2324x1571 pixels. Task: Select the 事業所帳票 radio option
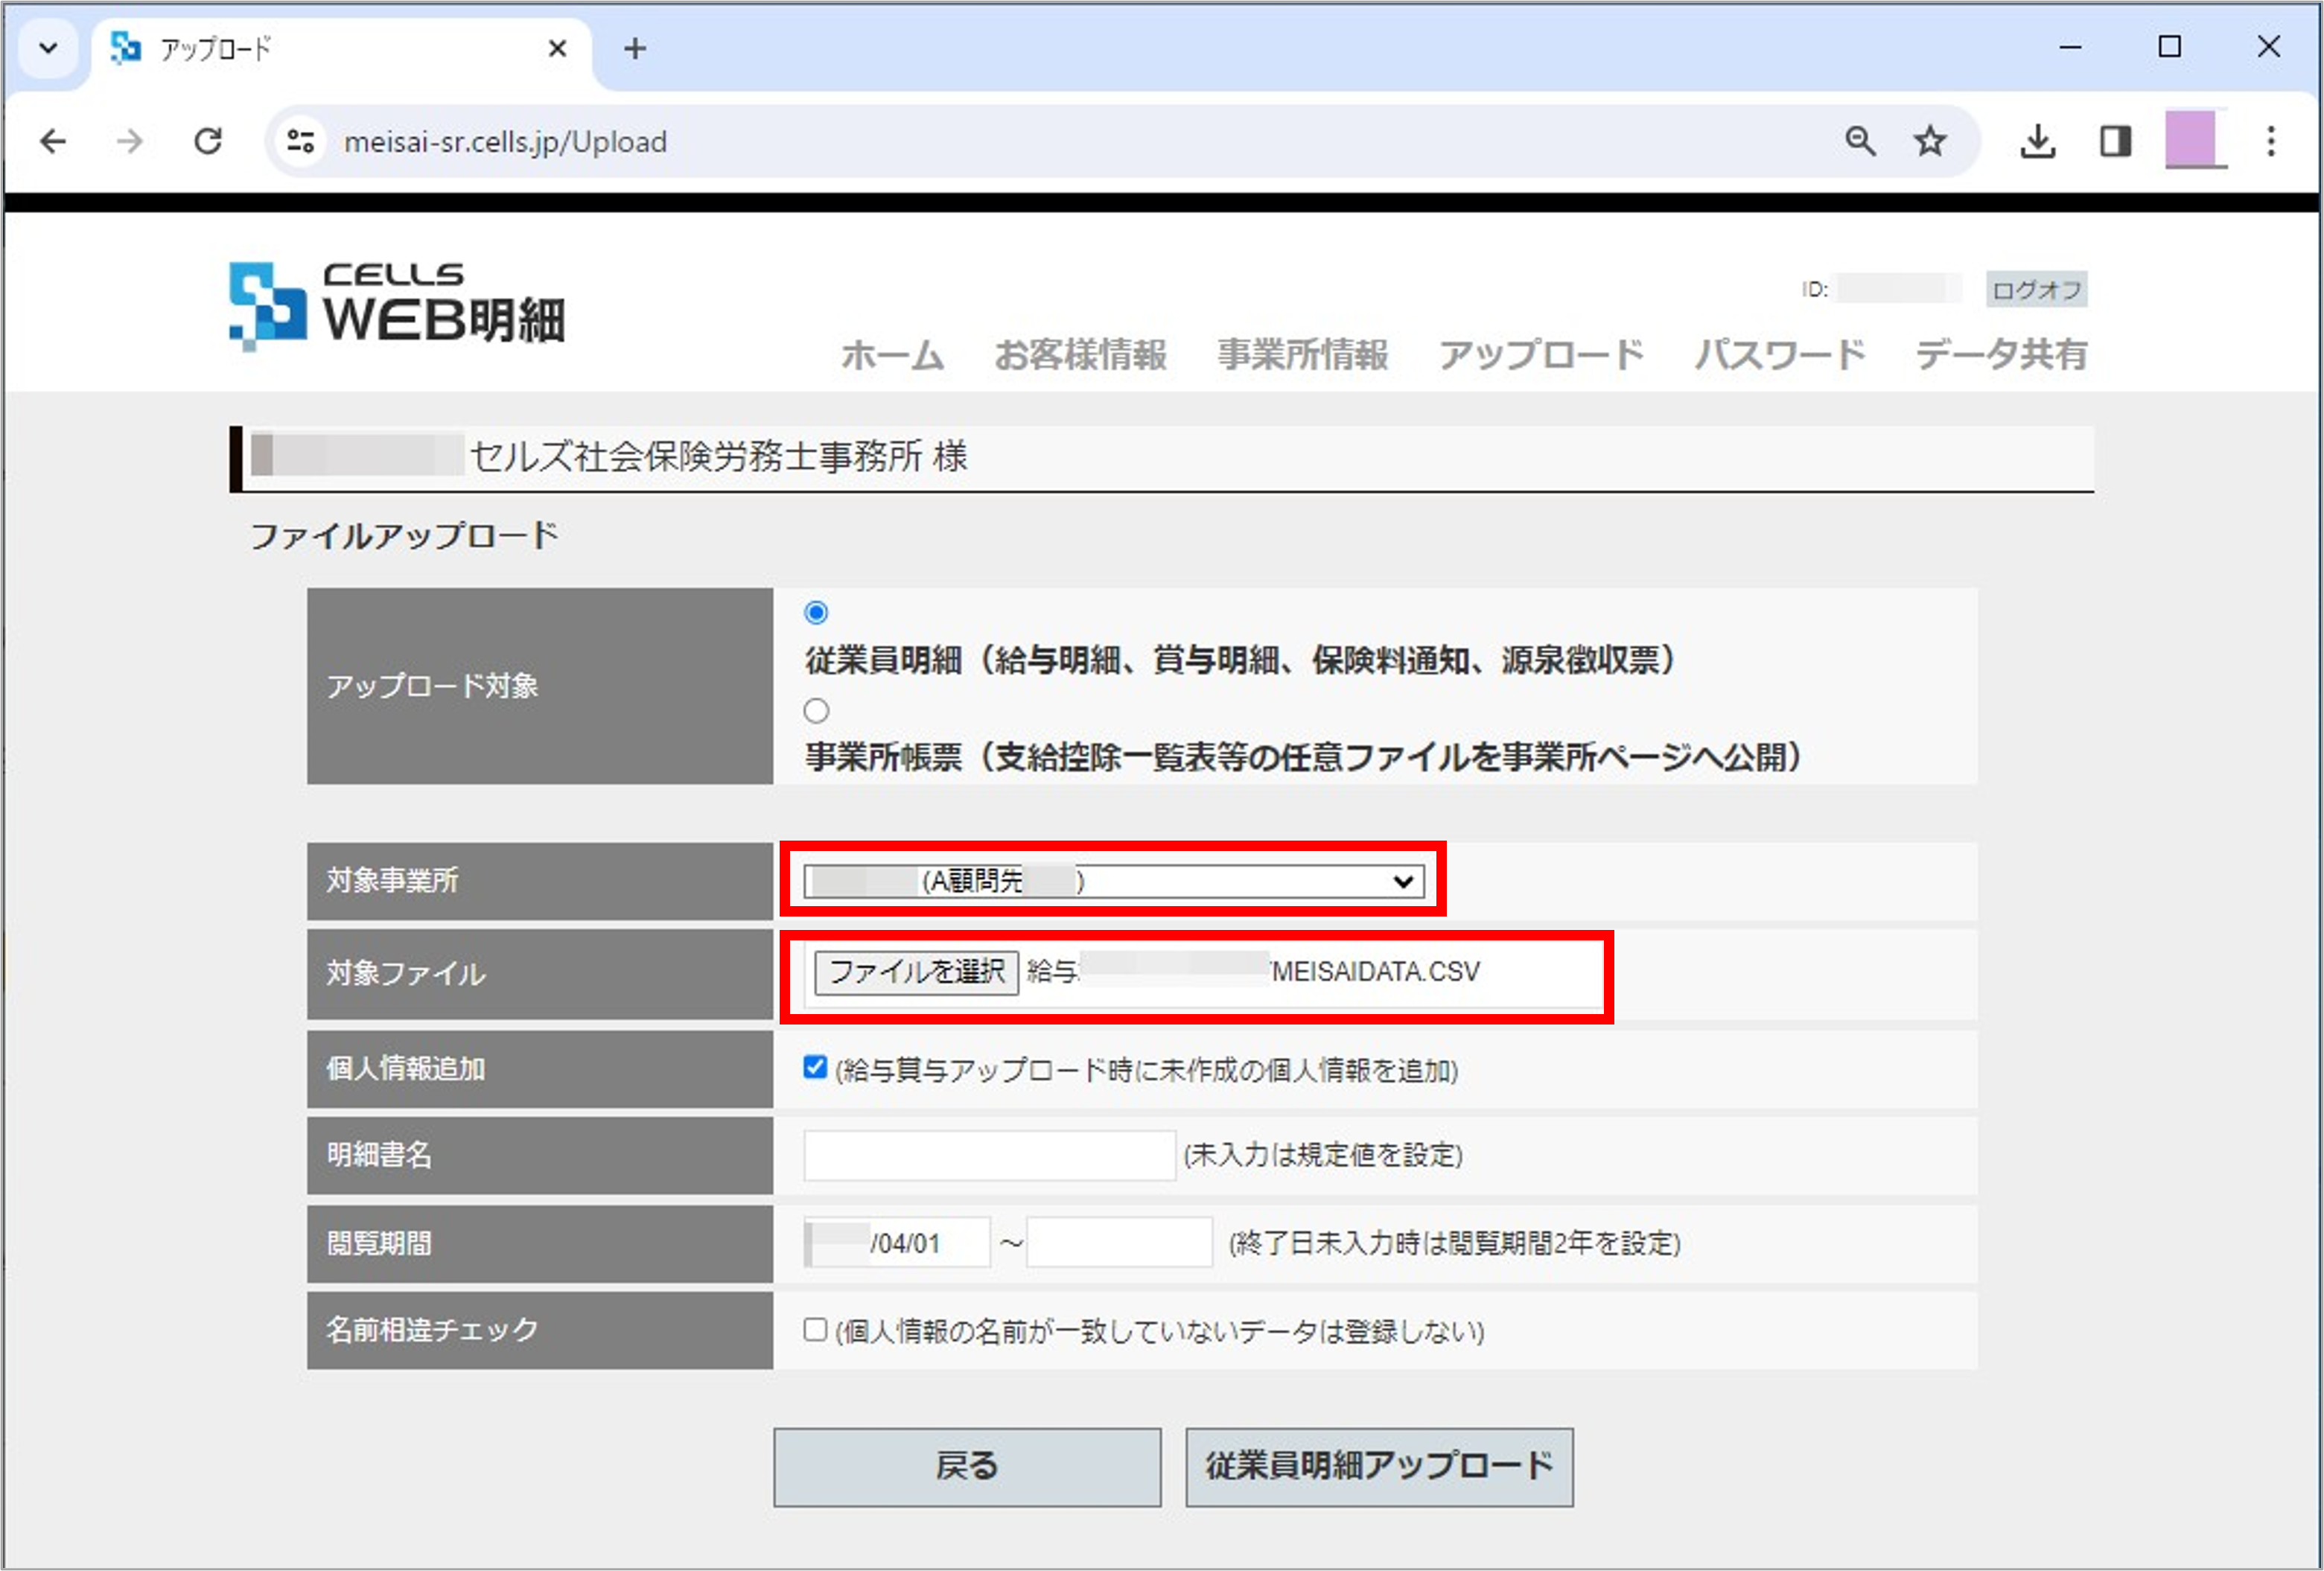[x=816, y=711]
